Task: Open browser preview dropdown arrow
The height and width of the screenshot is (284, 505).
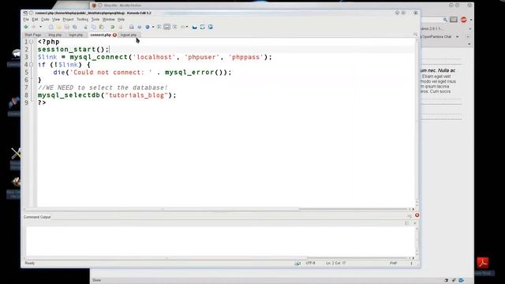Action: point(153,27)
